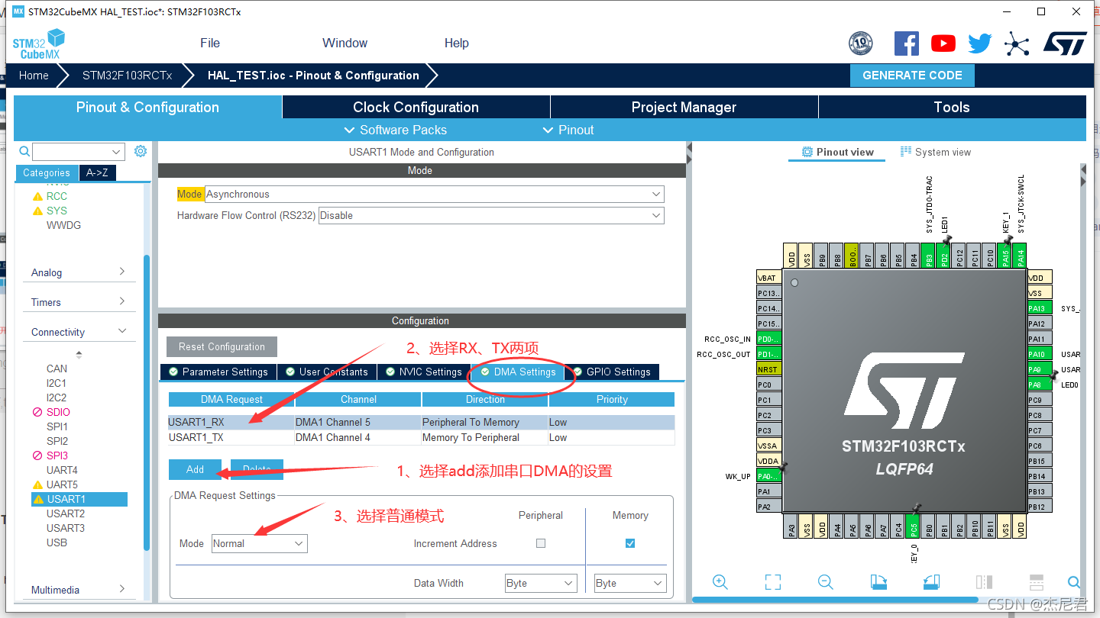Open the Software Packs menu
This screenshot has width=1100, height=618.
click(396, 130)
